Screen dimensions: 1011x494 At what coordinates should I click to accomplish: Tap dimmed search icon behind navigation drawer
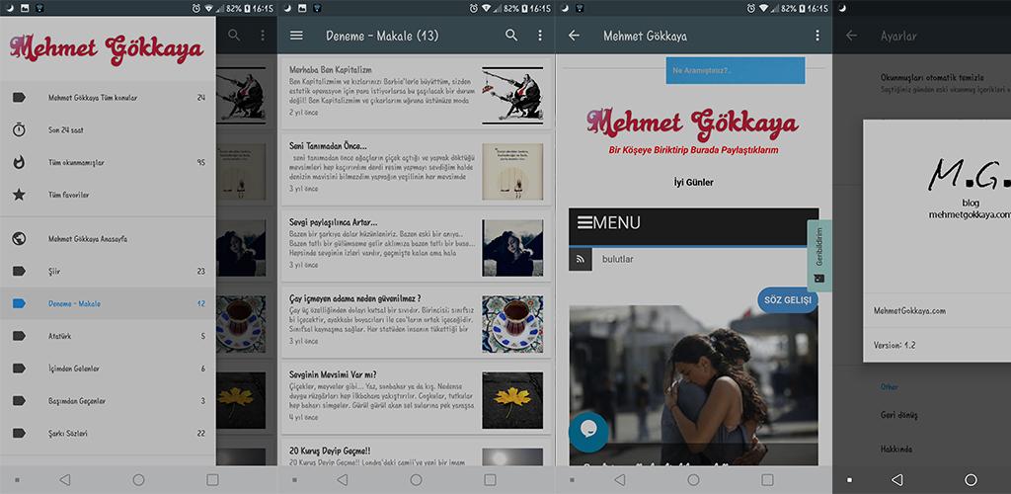point(234,36)
